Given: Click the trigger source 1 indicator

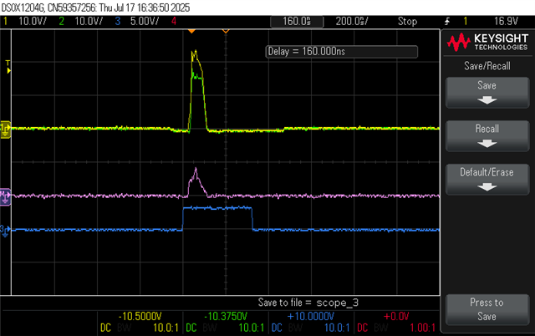Looking at the screenshot, I should (466, 22).
